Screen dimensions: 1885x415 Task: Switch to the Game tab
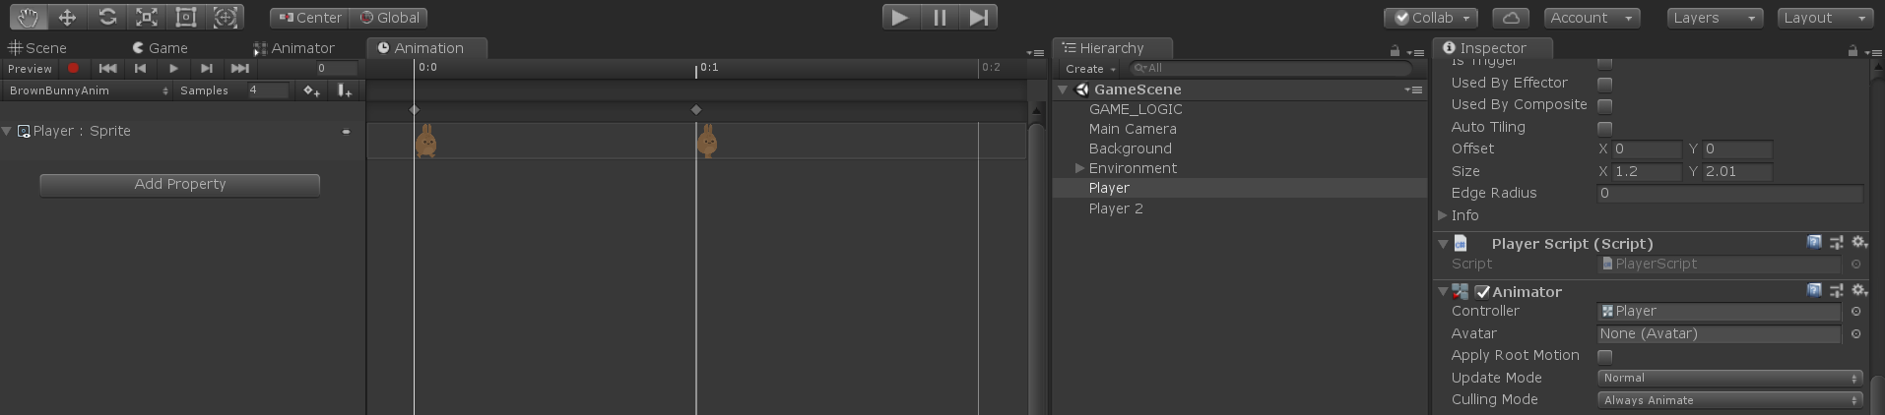tap(160, 48)
